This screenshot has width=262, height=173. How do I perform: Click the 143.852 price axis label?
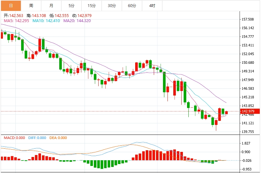tap(248, 106)
